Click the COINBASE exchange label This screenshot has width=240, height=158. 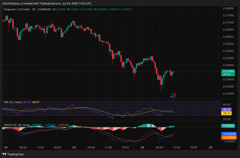44,10
